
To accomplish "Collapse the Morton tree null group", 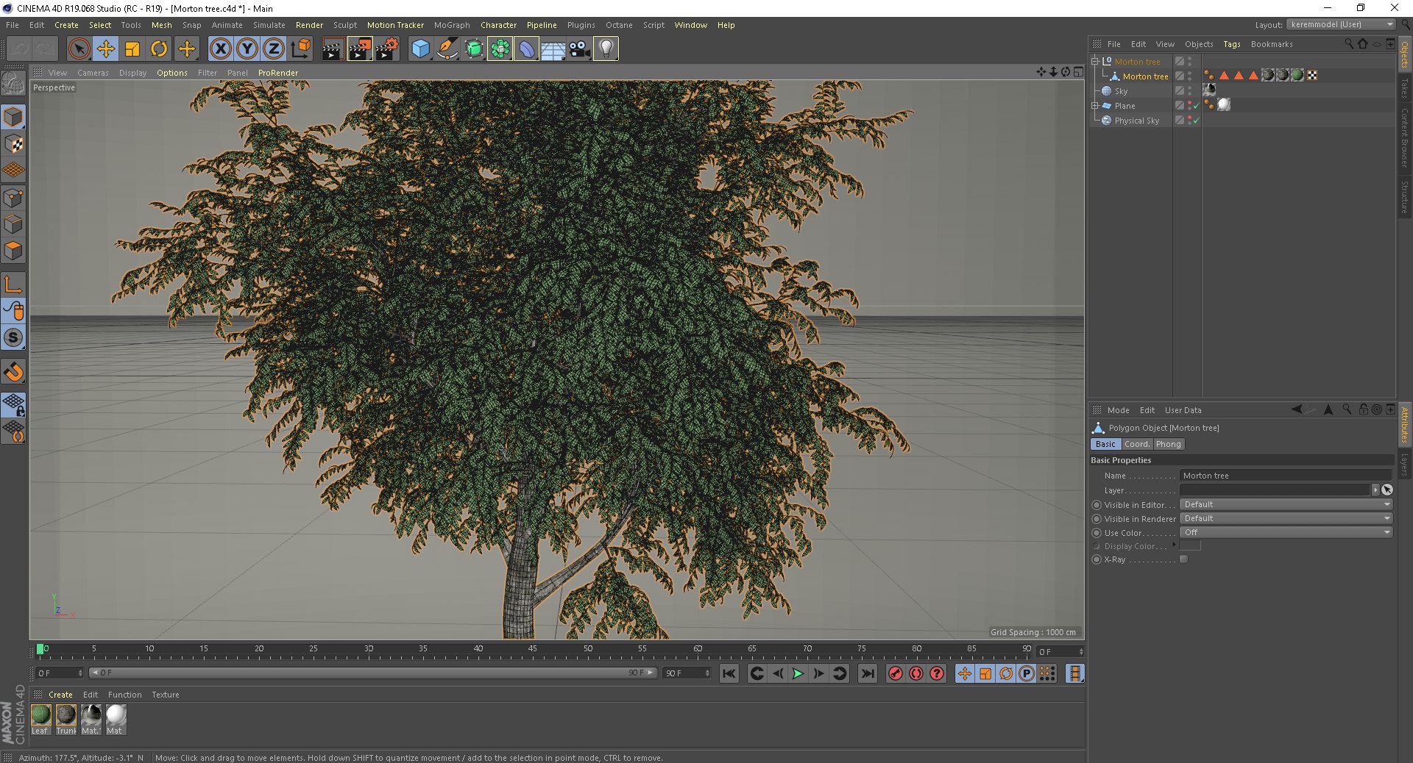I will tap(1096, 62).
